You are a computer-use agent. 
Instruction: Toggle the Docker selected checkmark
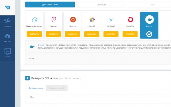[x=149, y=34]
